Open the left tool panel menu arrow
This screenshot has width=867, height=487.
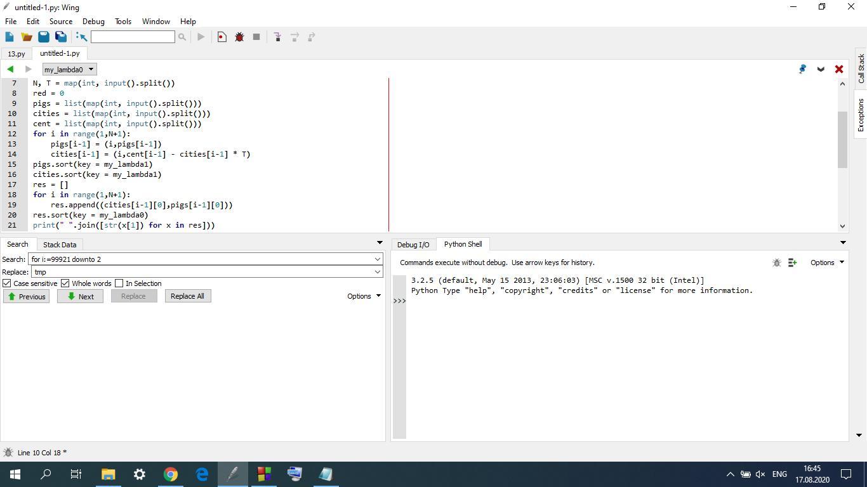point(380,242)
